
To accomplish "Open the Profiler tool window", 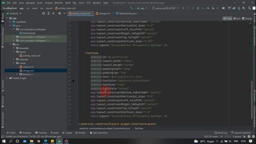I will 80,133.
